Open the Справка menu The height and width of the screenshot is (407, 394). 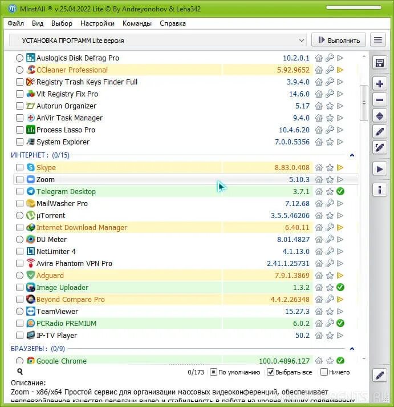[173, 23]
